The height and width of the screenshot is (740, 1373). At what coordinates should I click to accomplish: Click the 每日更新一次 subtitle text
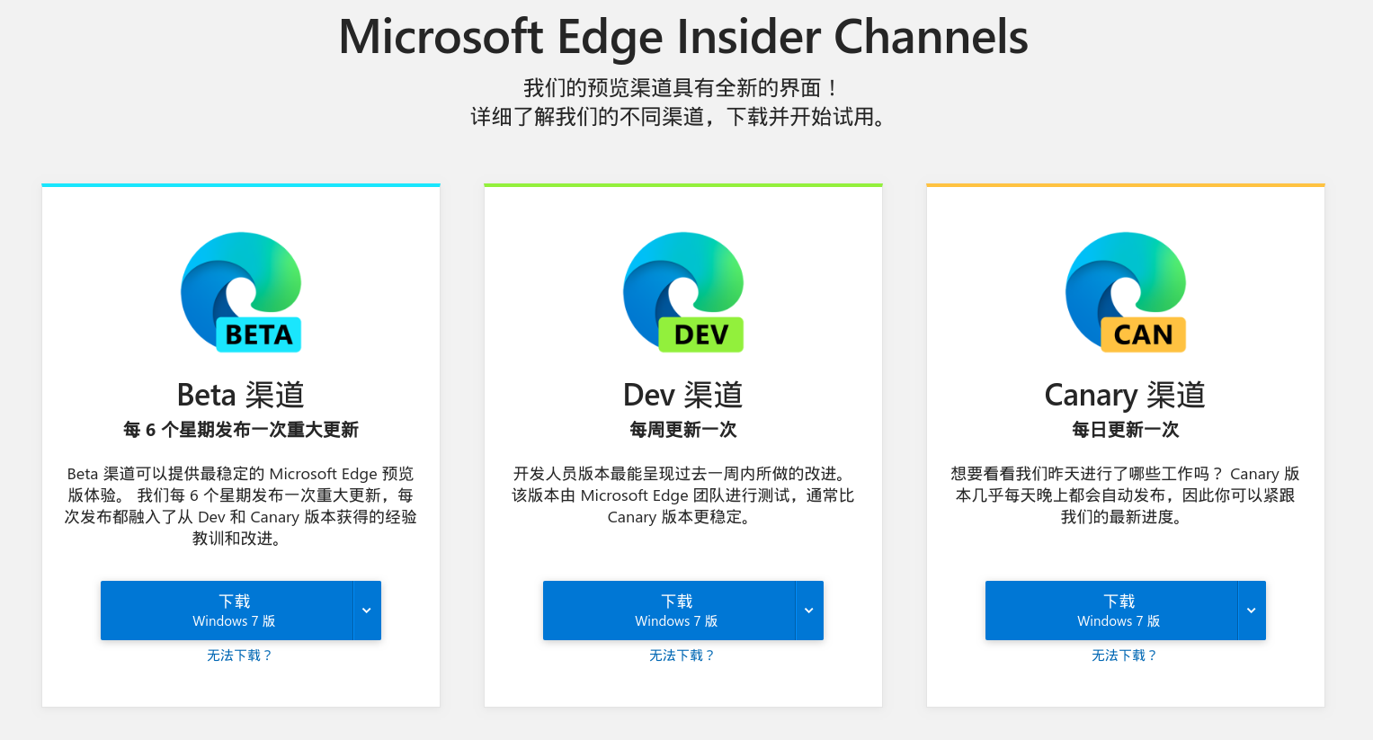[x=1126, y=430]
